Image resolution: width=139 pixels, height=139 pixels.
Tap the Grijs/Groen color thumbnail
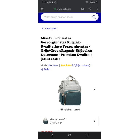pos(45,121)
